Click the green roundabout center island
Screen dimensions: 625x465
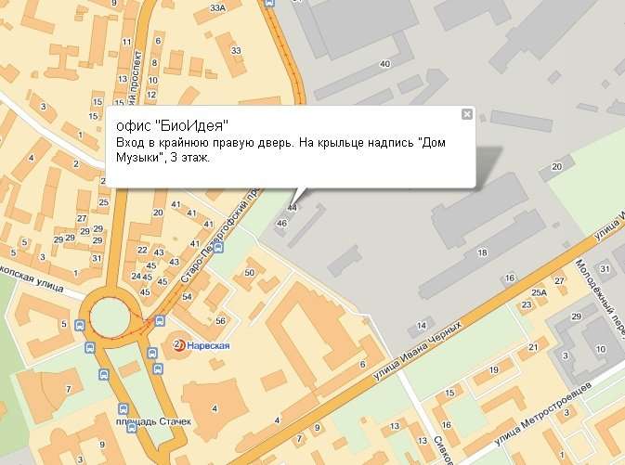(x=111, y=318)
